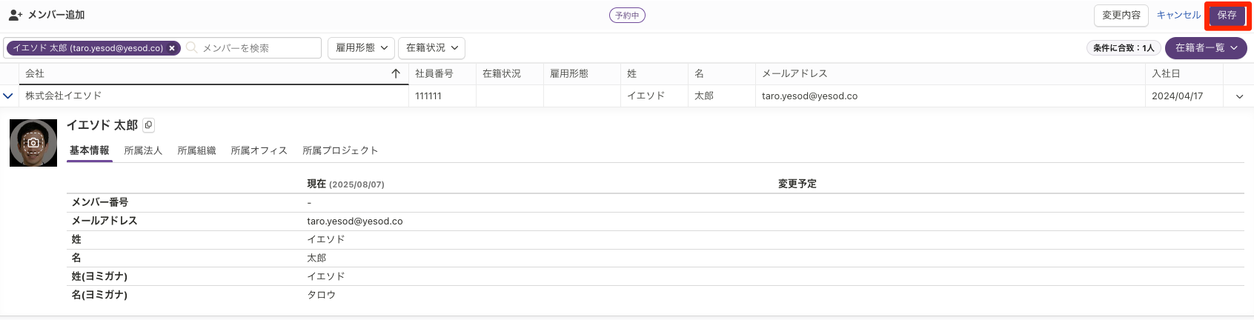Open the 雇用形態 filter dropdown
The width and height of the screenshot is (1254, 320).
(362, 48)
